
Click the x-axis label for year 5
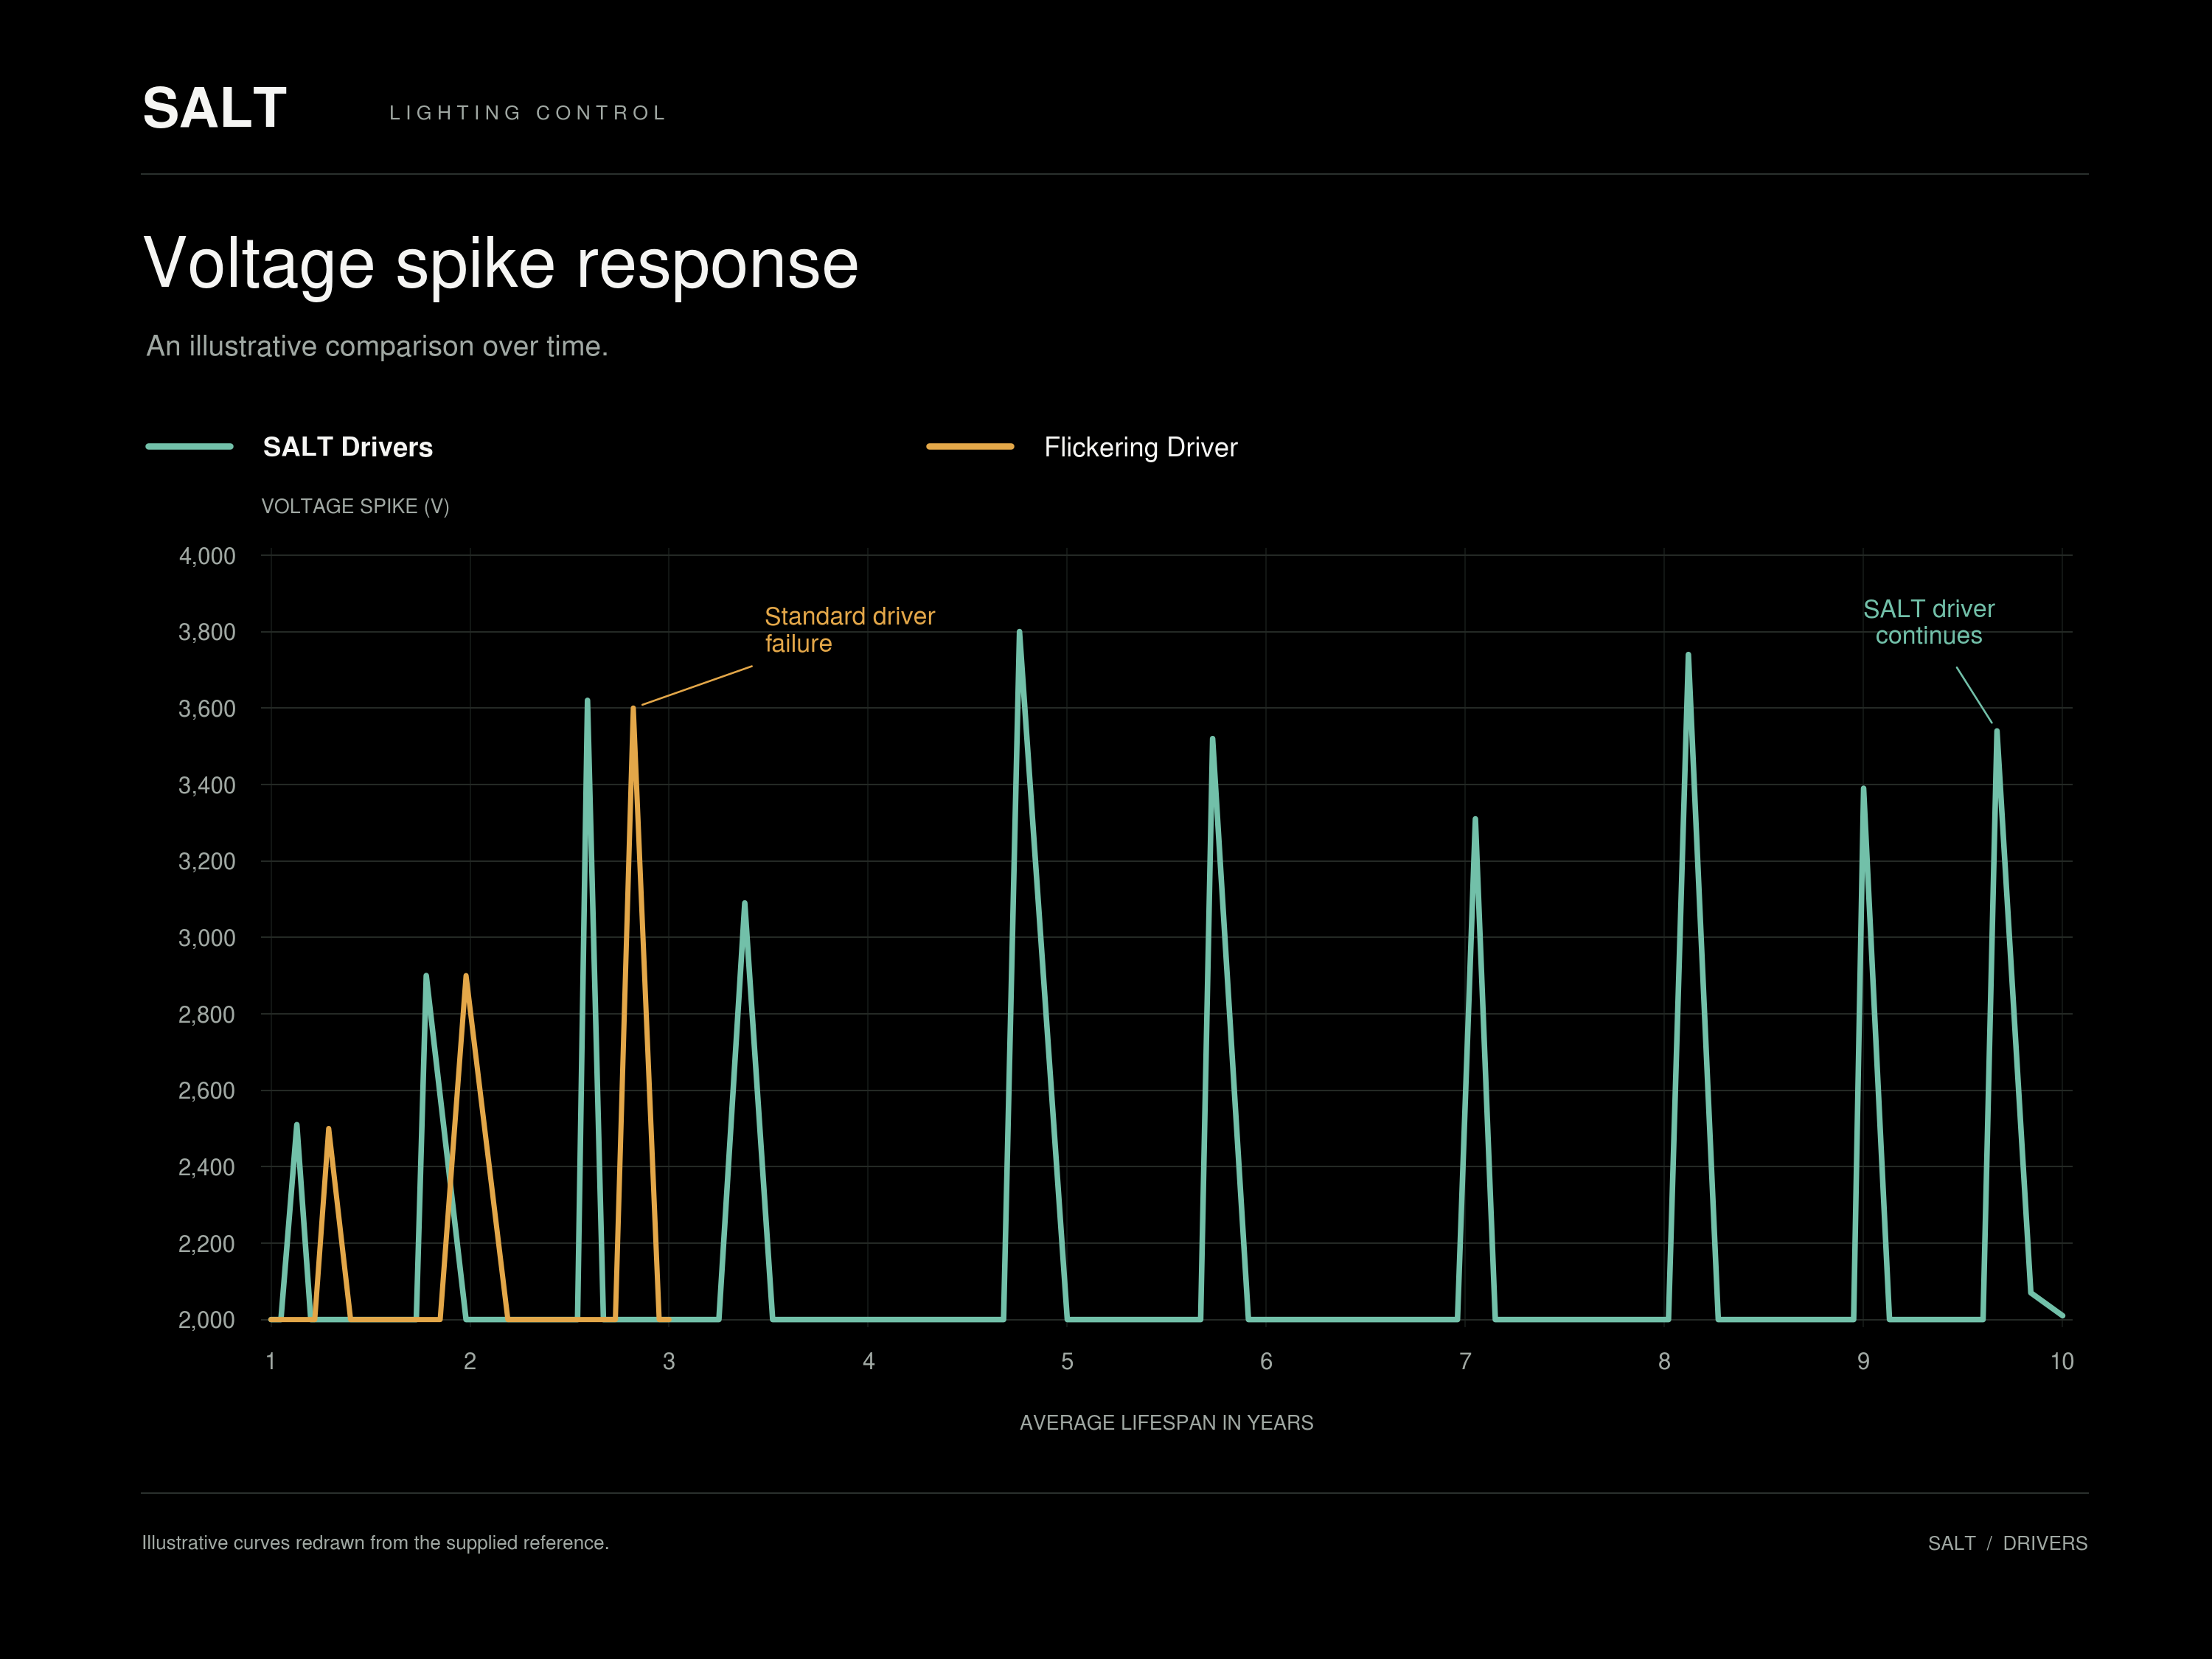coord(1067,1361)
